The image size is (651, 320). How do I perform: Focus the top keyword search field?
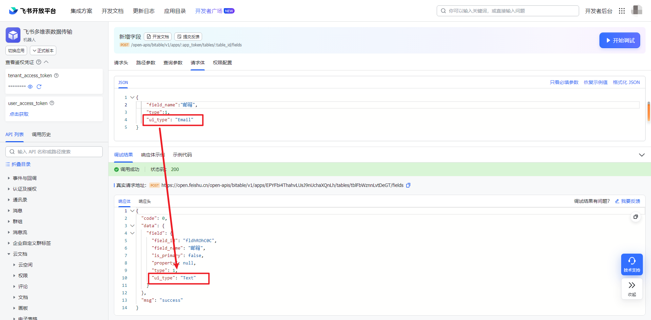(x=508, y=11)
